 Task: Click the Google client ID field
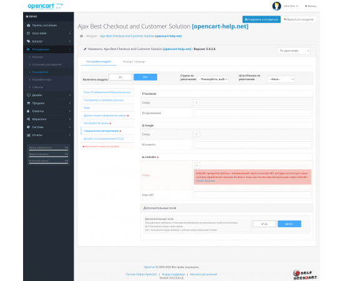[x=253, y=144]
